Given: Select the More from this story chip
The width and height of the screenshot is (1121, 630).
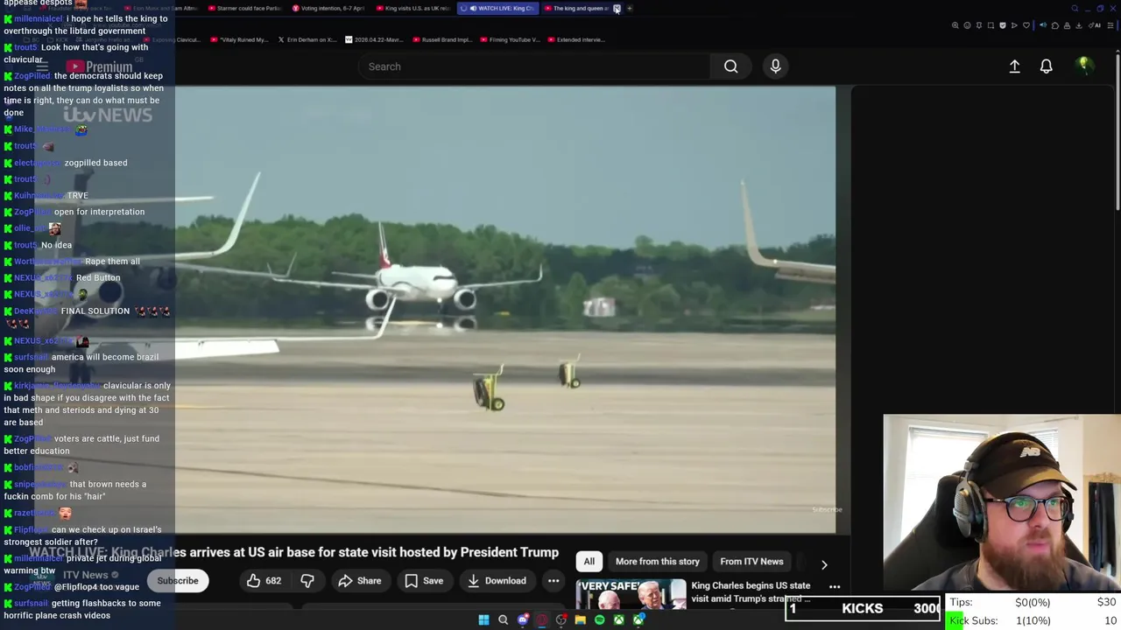Looking at the screenshot, I should (x=657, y=562).
